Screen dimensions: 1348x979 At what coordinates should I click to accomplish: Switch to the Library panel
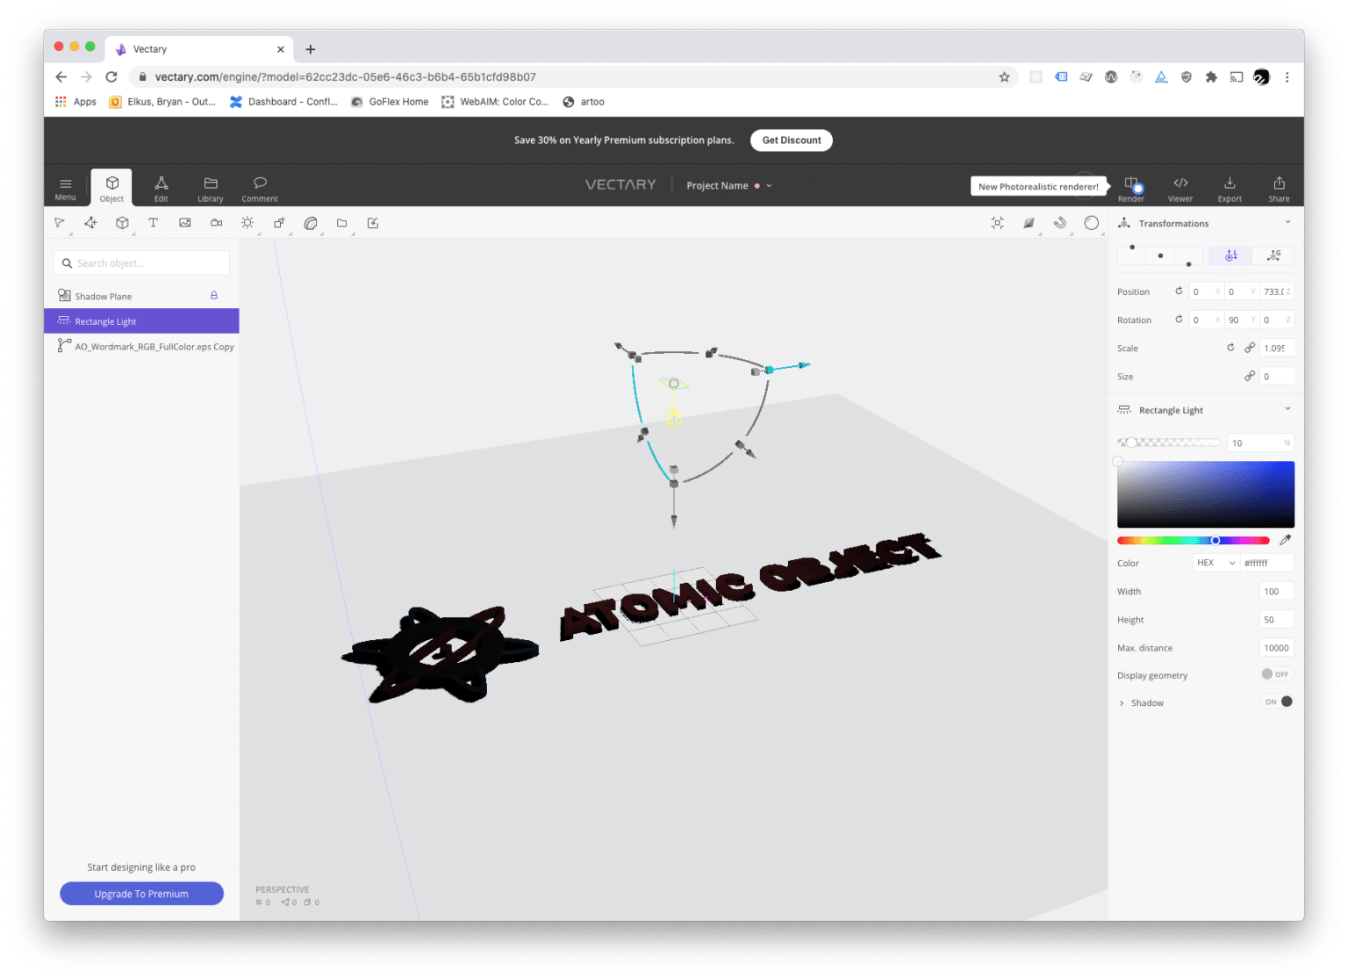[211, 187]
